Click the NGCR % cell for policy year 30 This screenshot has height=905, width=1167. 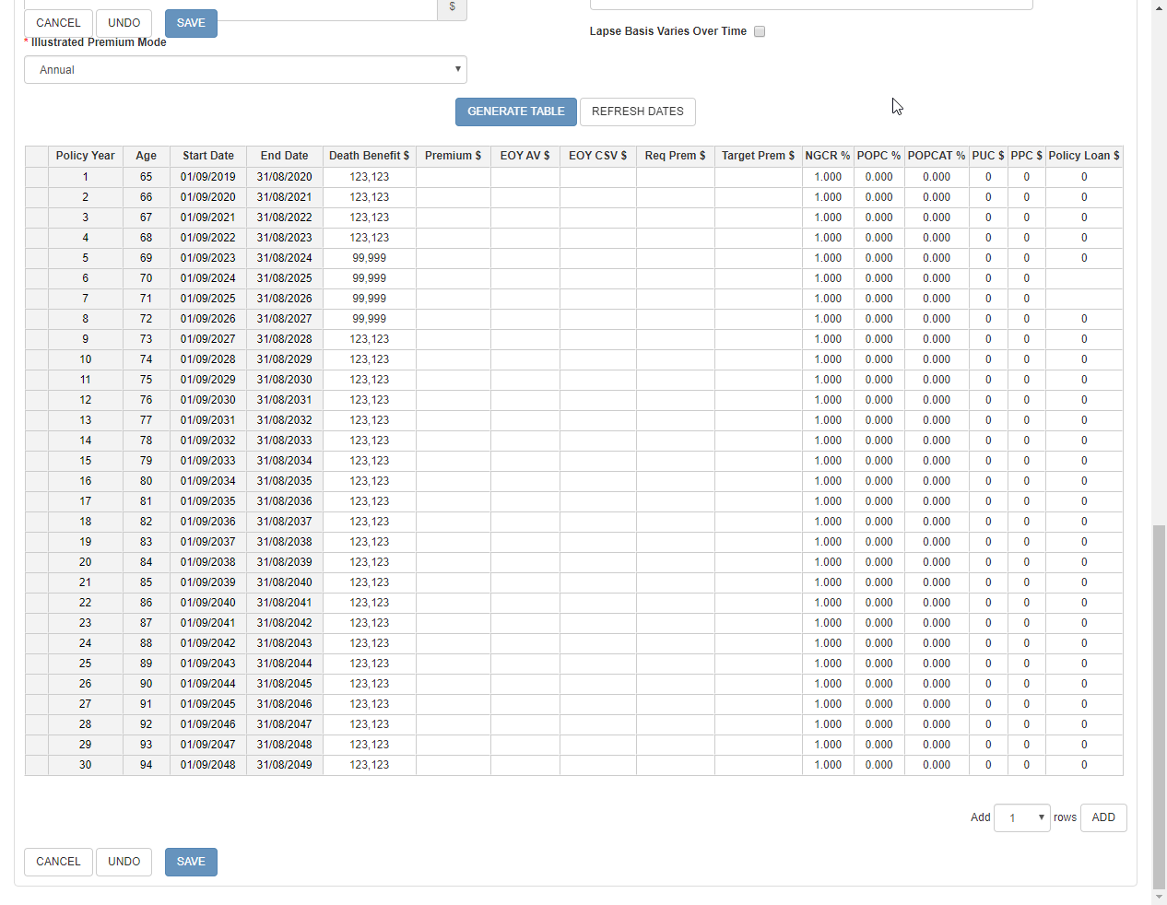[827, 765]
